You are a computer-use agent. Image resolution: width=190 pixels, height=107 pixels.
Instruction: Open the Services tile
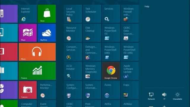[111, 14]
